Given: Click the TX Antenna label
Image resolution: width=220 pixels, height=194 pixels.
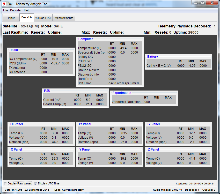Looking at the screenshot, I should tap(17, 68).
